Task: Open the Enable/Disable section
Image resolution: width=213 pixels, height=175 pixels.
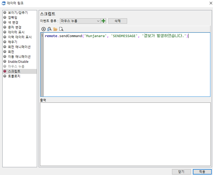Action: tap(18, 62)
